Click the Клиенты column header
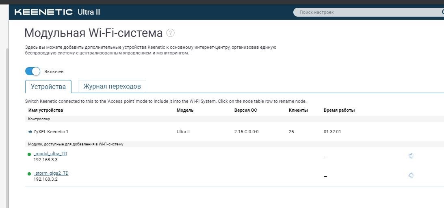 tap(298, 110)
